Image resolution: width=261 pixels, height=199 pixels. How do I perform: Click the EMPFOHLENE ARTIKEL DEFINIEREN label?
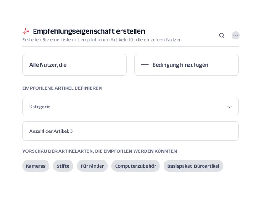62,88
